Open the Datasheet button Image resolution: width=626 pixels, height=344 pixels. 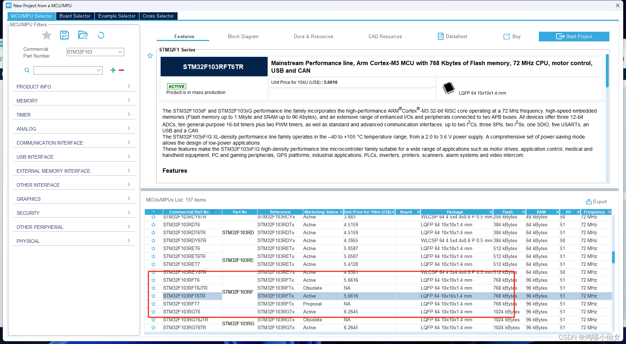point(452,36)
